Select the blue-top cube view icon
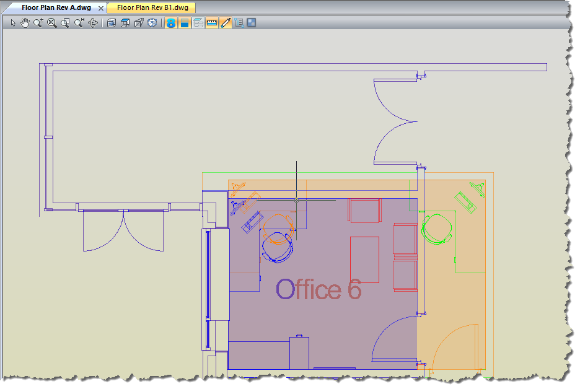The width and height of the screenshot is (580, 389). [x=125, y=23]
